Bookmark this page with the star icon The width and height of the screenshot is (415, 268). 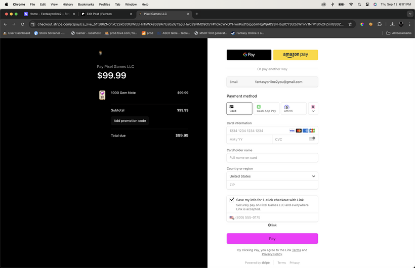click(350, 24)
